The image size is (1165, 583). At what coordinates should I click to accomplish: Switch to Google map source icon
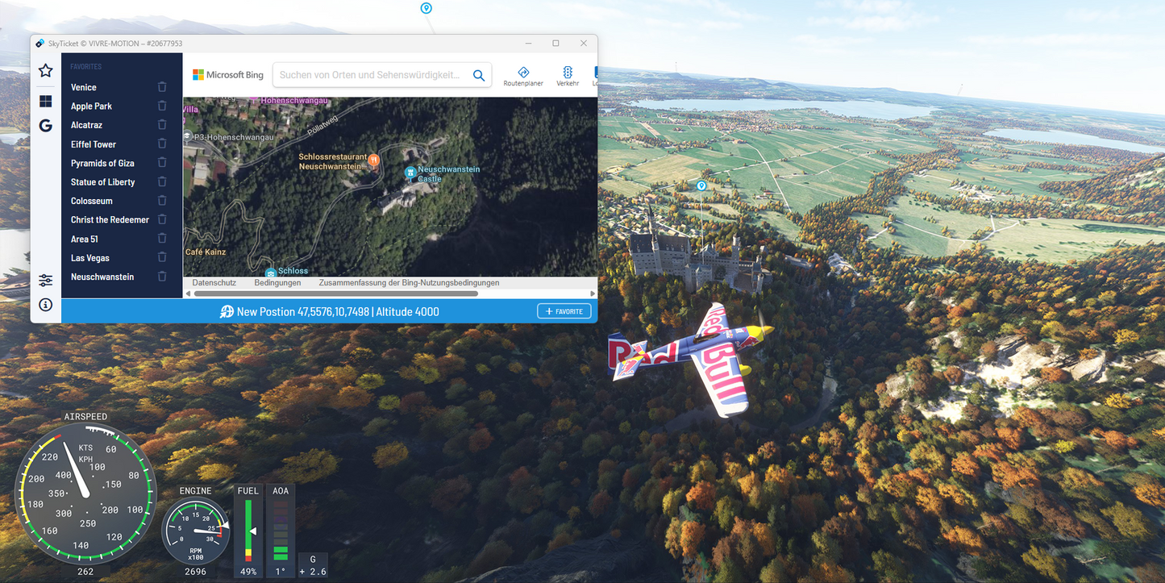pyautogui.click(x=45, y=126)
